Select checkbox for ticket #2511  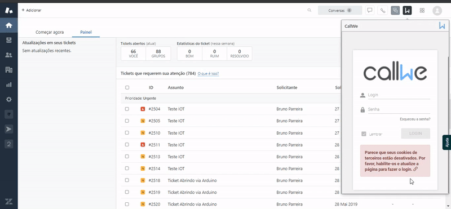(127, 145)
